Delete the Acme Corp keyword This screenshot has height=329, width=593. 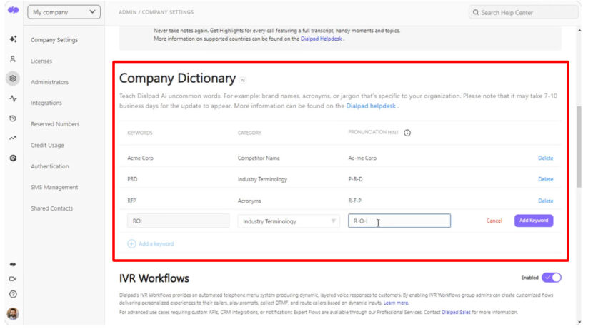click(545, 158)
